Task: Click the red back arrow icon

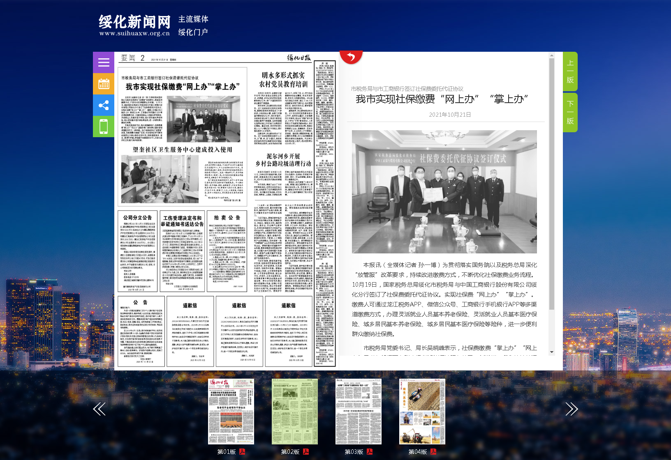Action: click(x=351, y=57)
